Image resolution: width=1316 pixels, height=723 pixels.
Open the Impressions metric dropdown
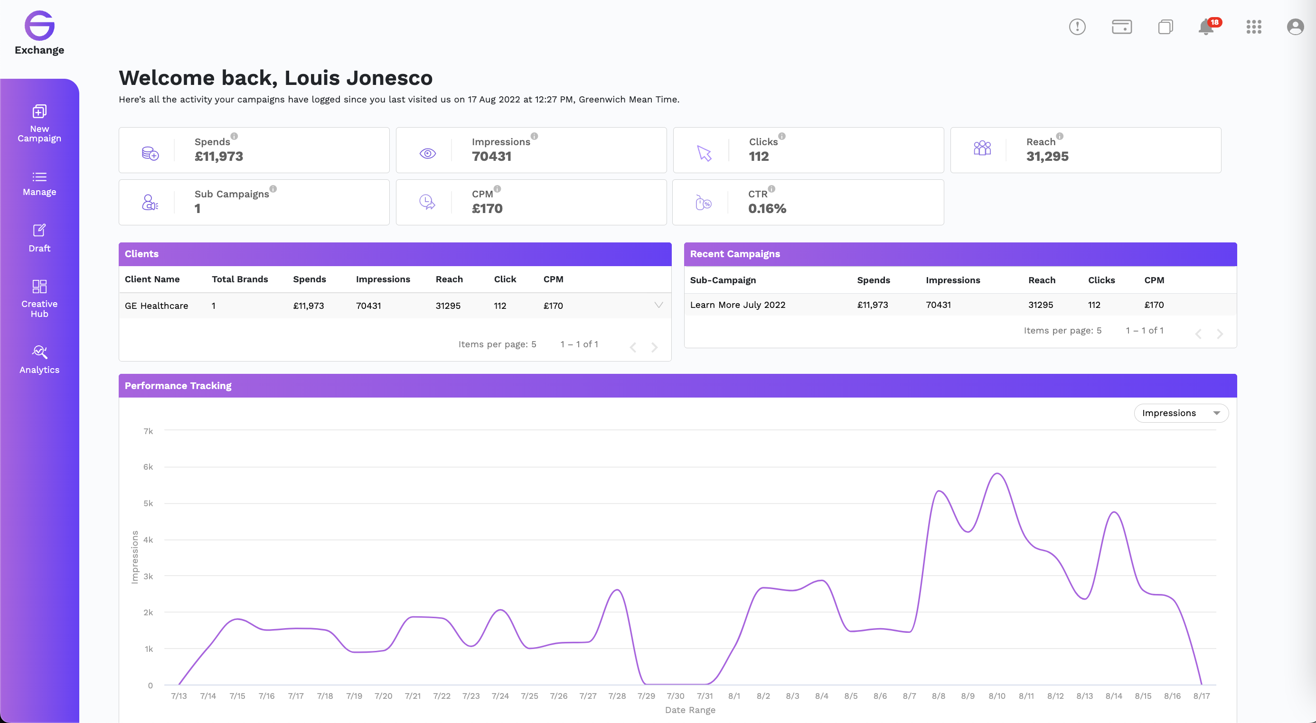[1181, 413]
